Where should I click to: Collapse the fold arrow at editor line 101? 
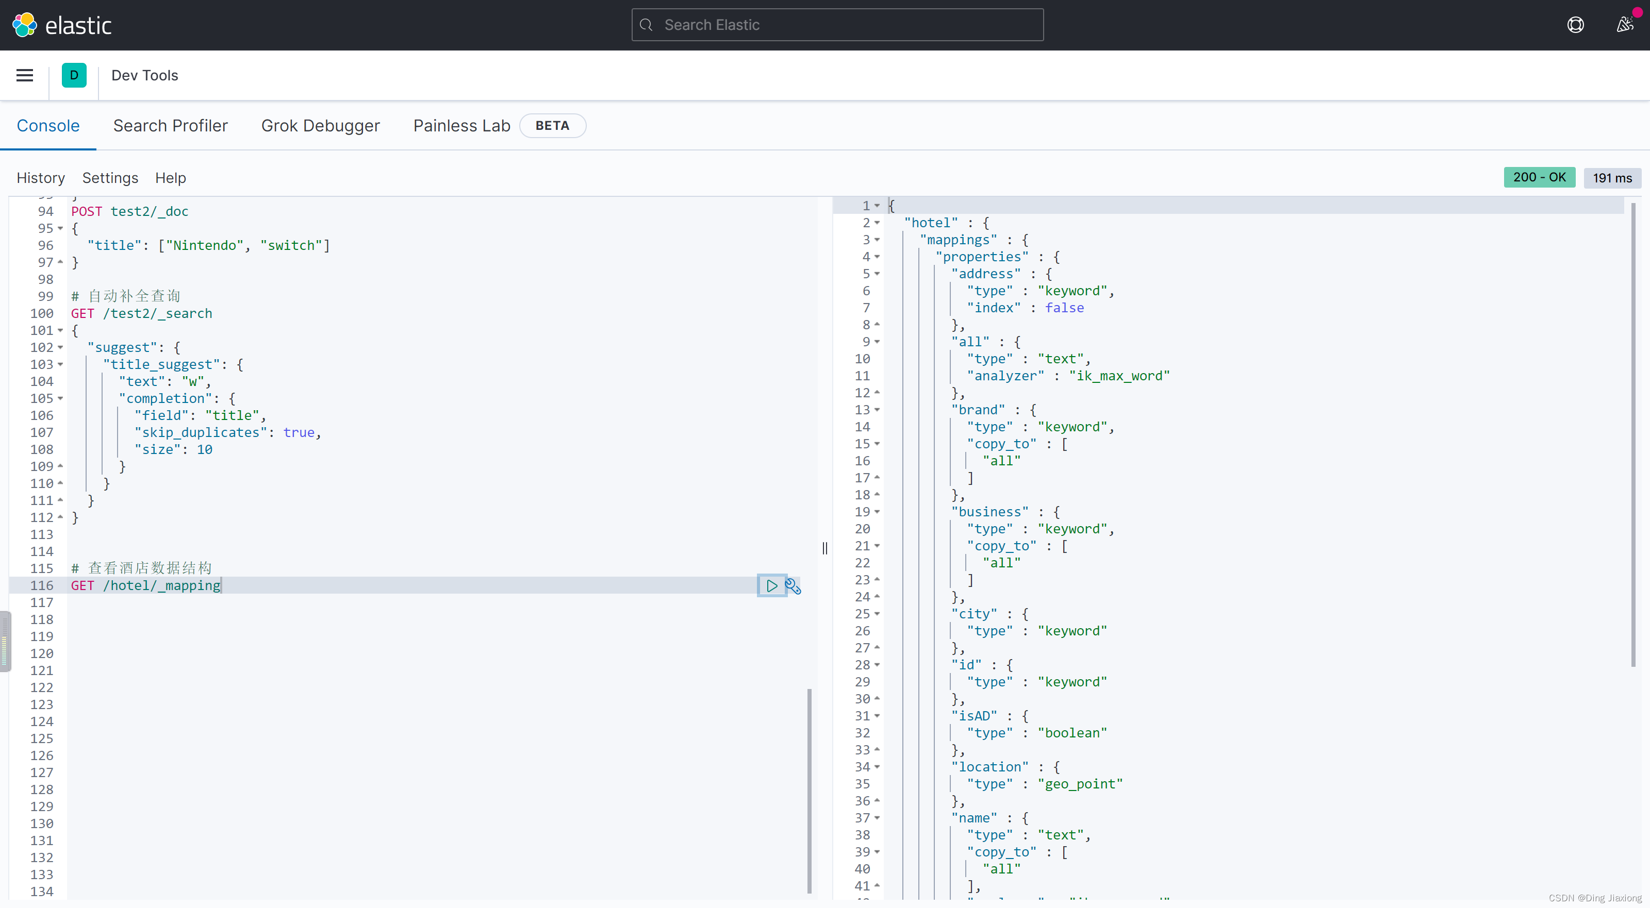click(60, 330)
